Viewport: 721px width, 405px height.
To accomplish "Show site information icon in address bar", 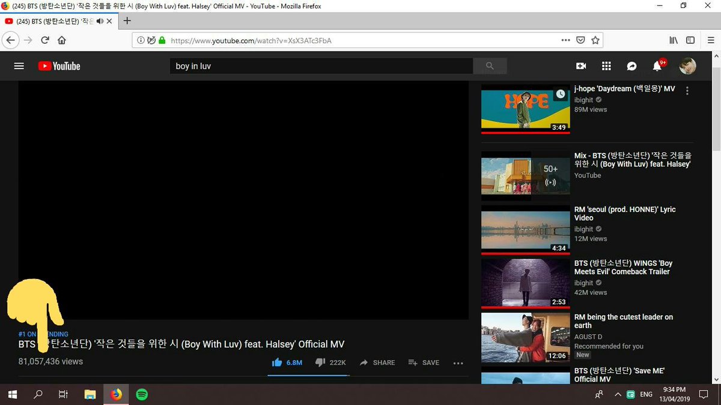I will [140, 41].
